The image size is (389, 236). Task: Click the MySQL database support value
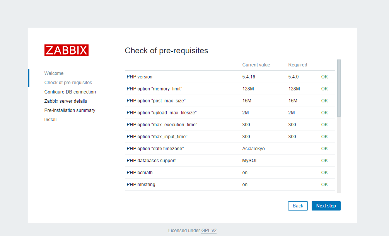250,161
